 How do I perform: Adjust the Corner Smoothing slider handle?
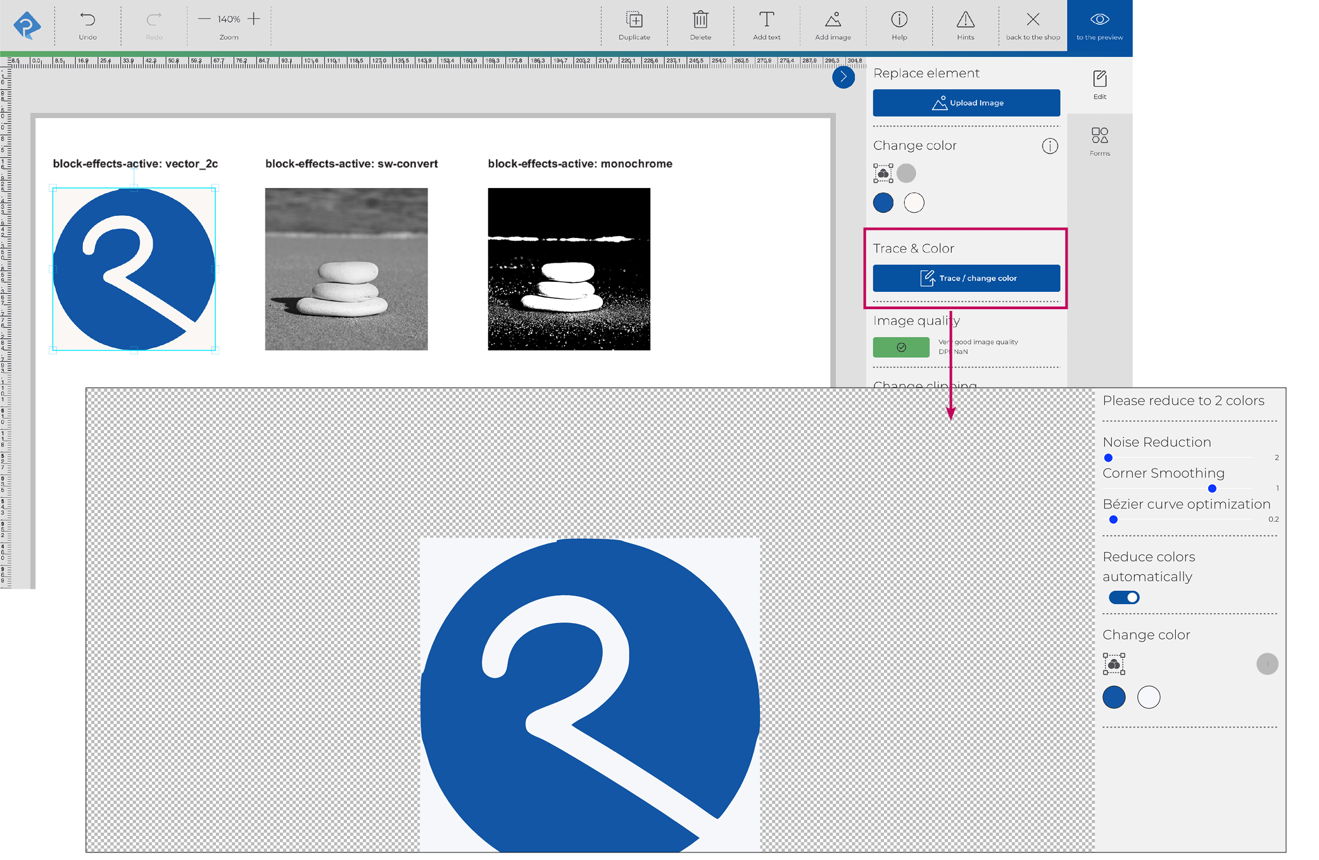point(1212,488)
